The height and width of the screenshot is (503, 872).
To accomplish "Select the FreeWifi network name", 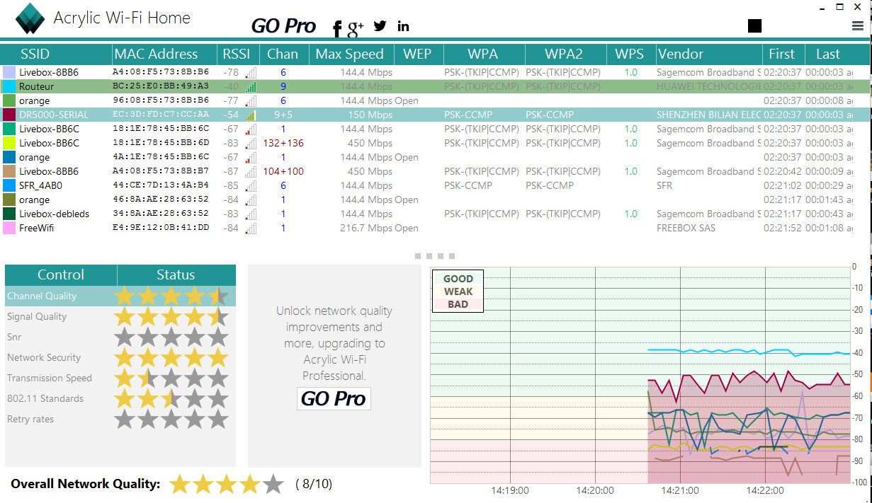I will click(x=37, y=229).
